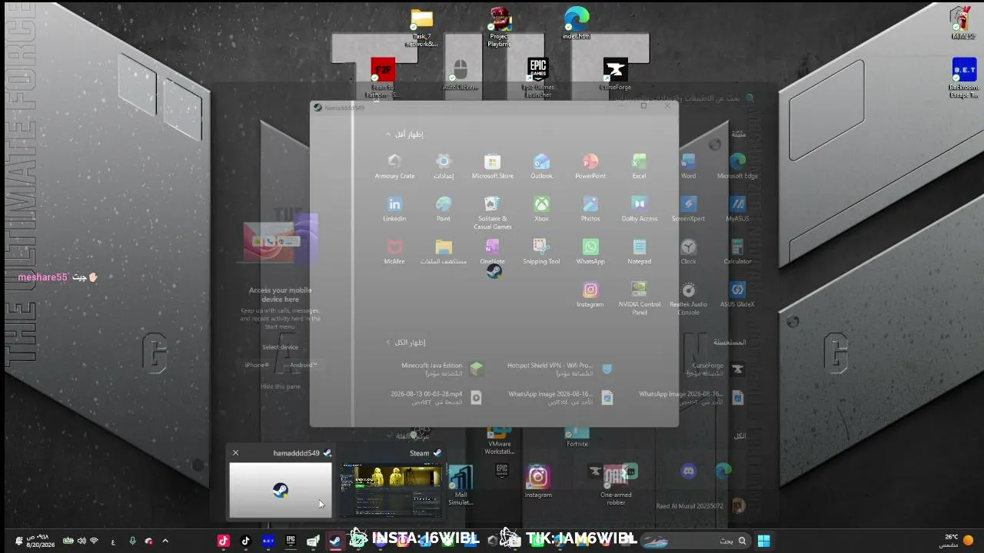Choose Android as the mobile device

pyautogui.click(x=303, y=365)
